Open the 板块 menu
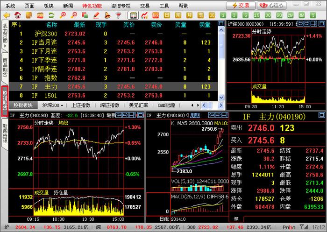 (x=49, y=6)
